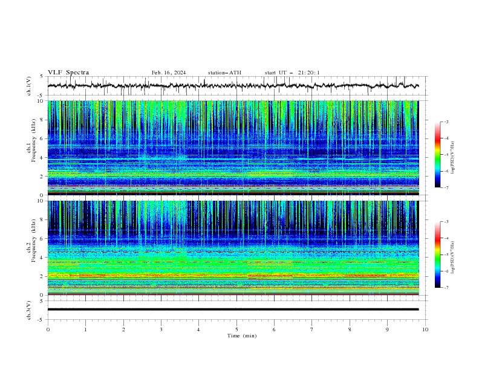The width and height of the screenshot is (479, 370).
Task: Click the ch.2 spectrogram panel
Action: pos(233,248)
